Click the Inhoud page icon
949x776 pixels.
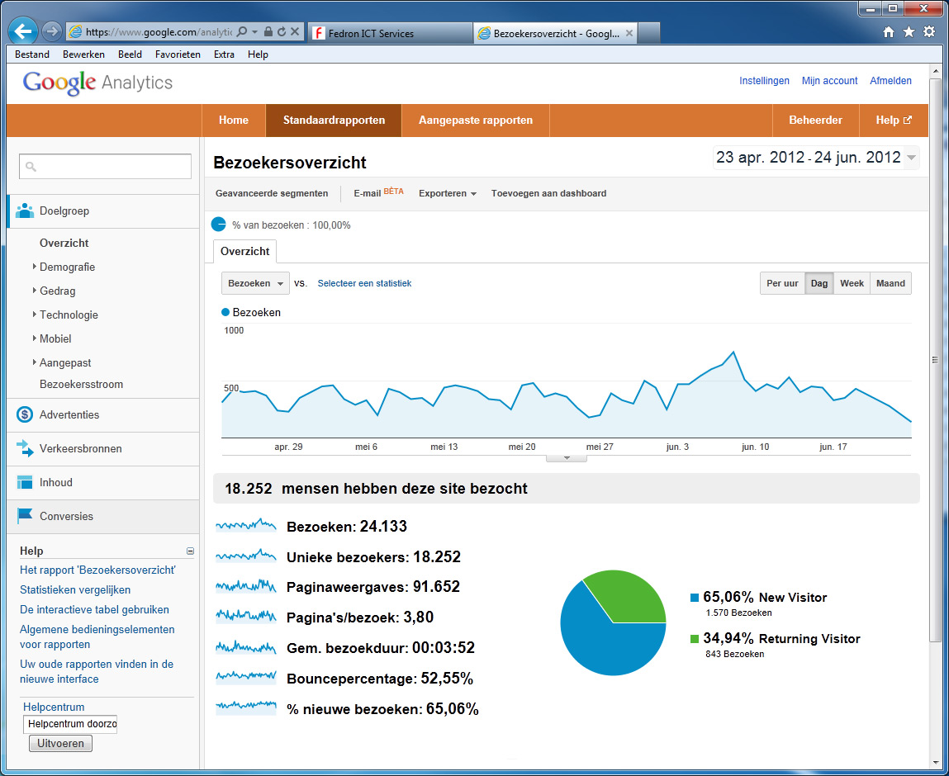pos(24,482)
